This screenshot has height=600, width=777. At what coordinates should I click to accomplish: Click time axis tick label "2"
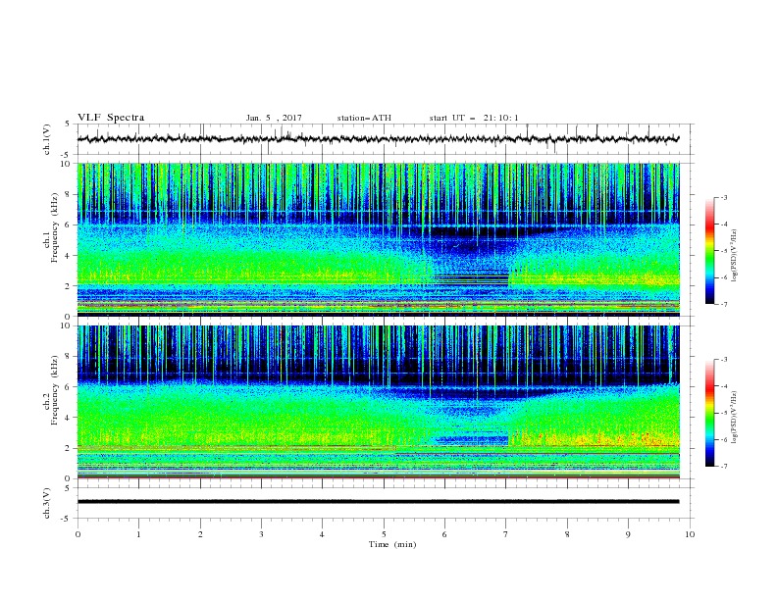200,534
